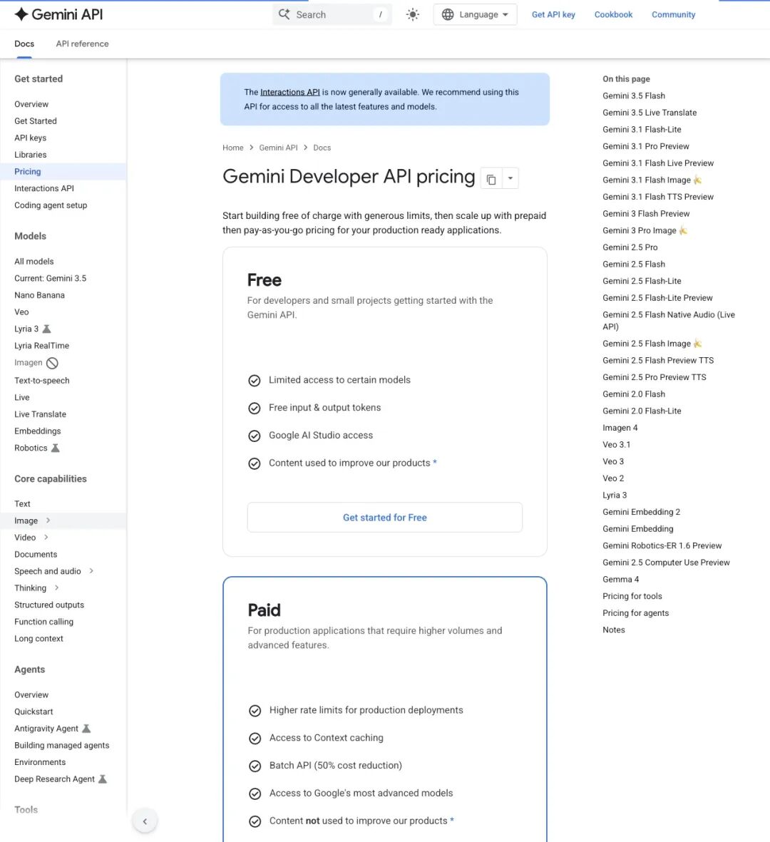770x842 pixels.
Task: Click breadcrumb chevron after Home
Action: (251, 147)
